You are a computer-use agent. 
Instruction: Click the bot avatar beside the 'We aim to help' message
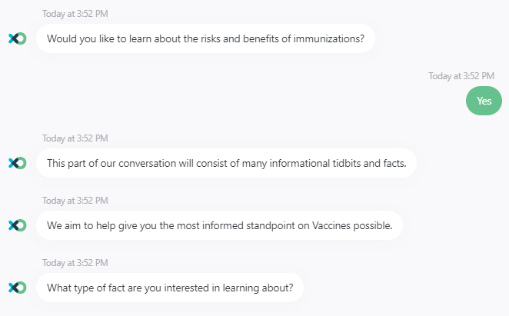click(17, 225)
